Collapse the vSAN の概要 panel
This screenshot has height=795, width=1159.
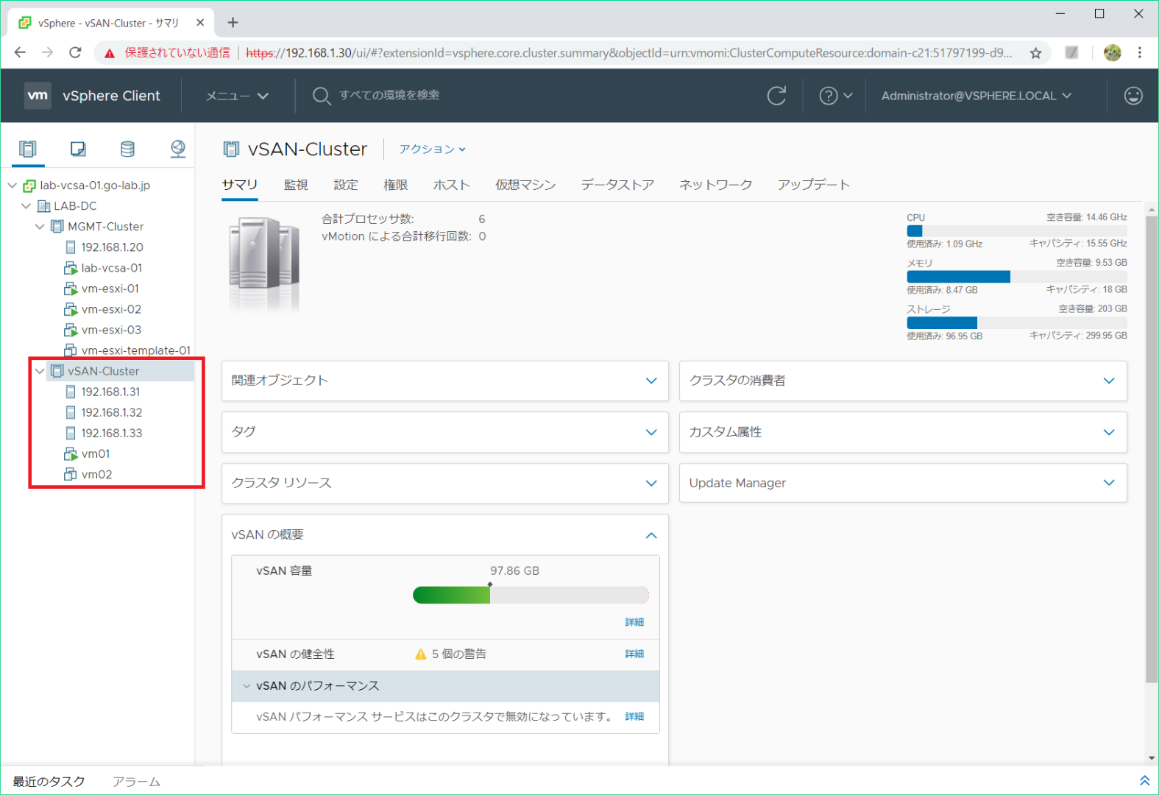[x=651, y=535]
